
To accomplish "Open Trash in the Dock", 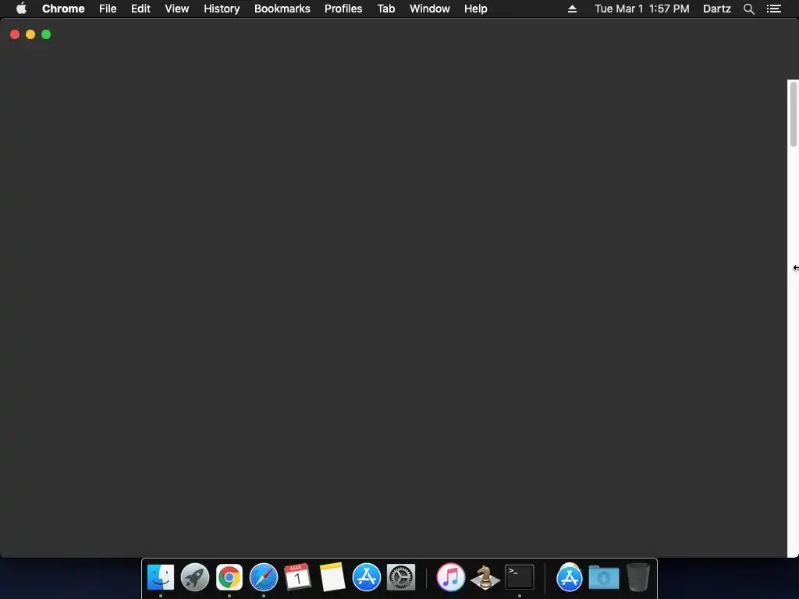I will pyautogui.click(x=638, y=577).
